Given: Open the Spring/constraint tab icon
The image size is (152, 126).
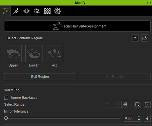Looking at the screenshot, I should tap(26, 11).
